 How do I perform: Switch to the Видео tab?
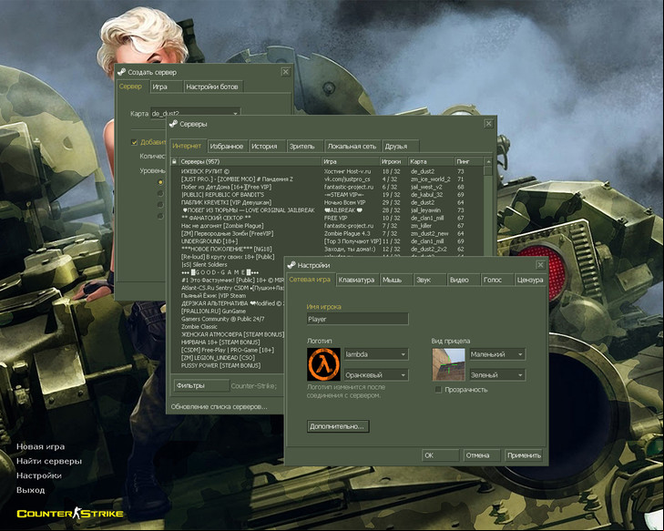[x=464, y=280]
